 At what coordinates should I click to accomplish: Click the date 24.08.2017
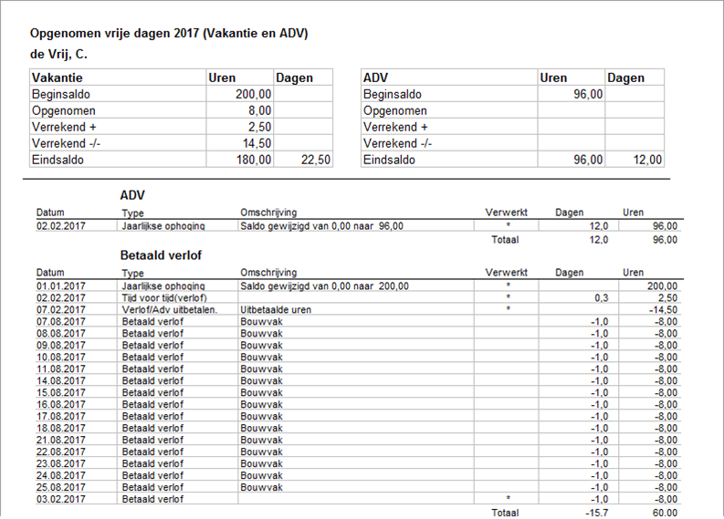[61, 475]
